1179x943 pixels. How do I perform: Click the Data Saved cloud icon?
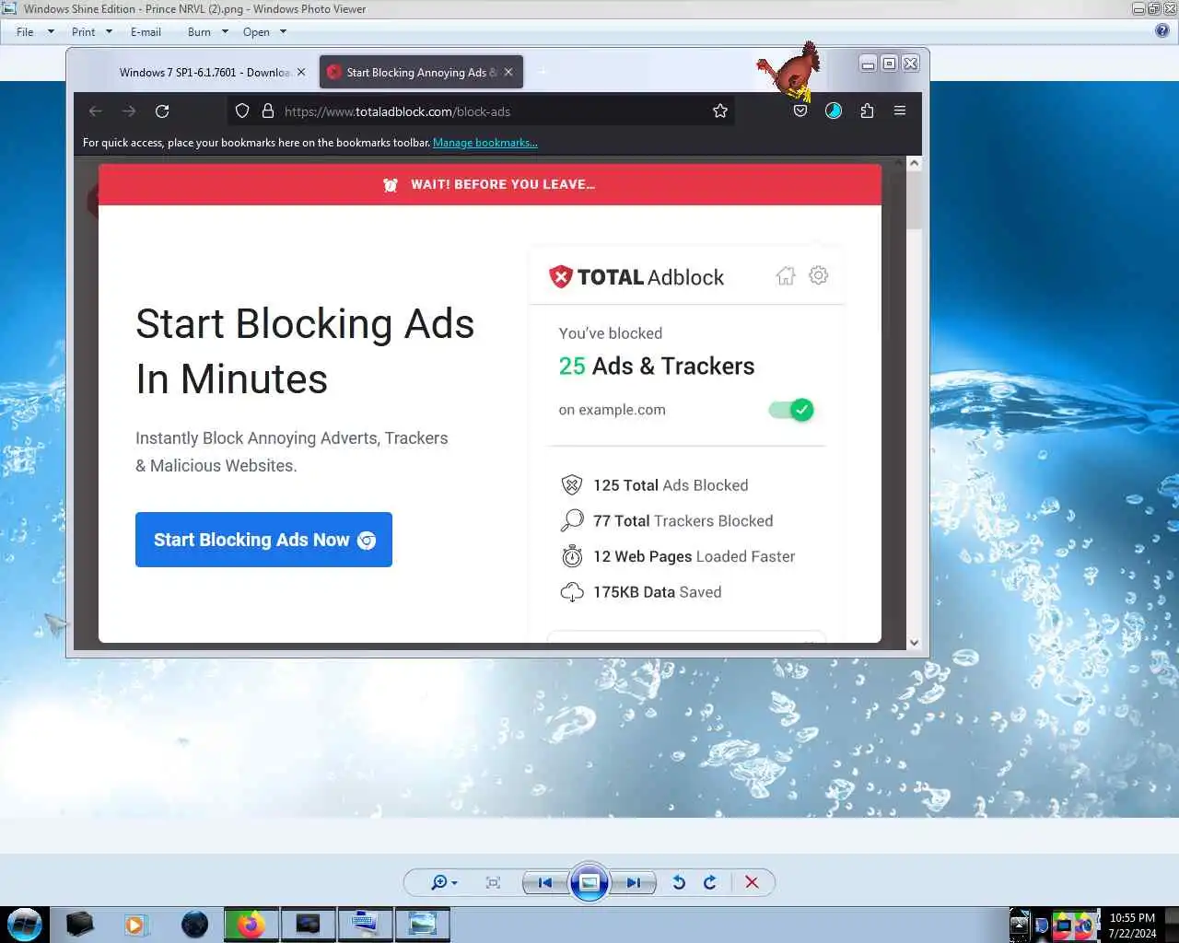click(x=572, y=592)
